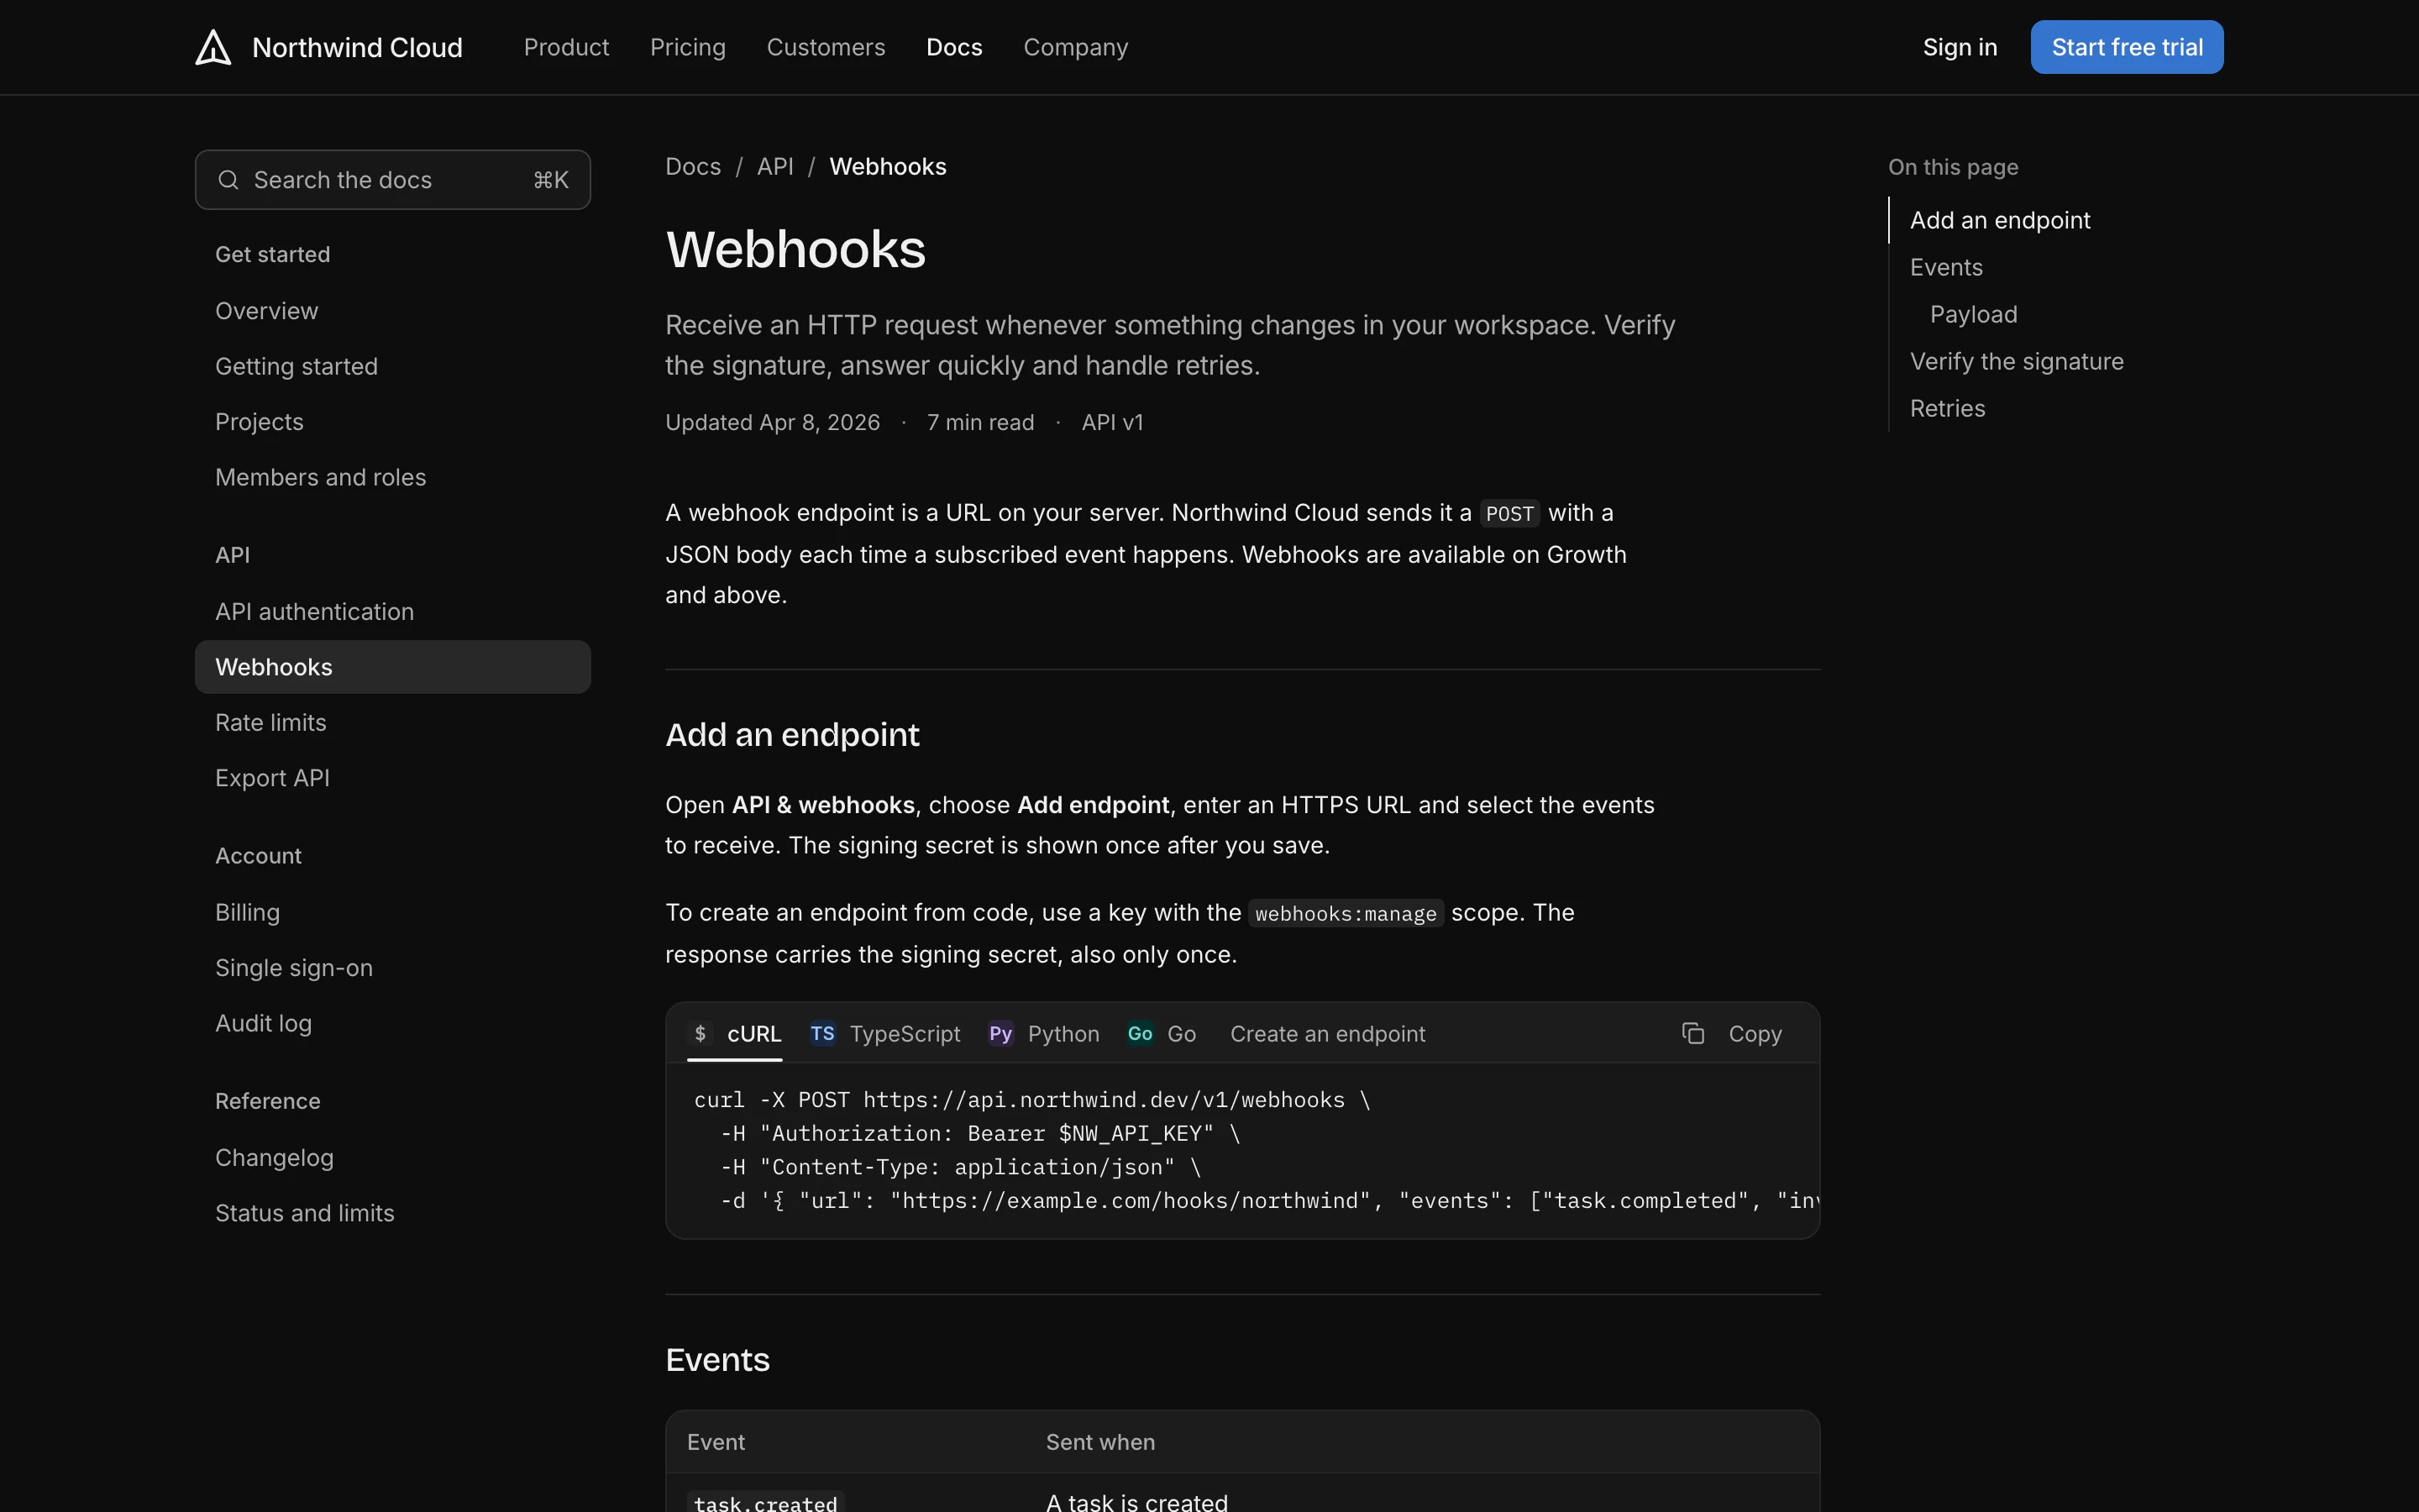
Task: Open Getting started in the sidebar
Action: point(393,367)
